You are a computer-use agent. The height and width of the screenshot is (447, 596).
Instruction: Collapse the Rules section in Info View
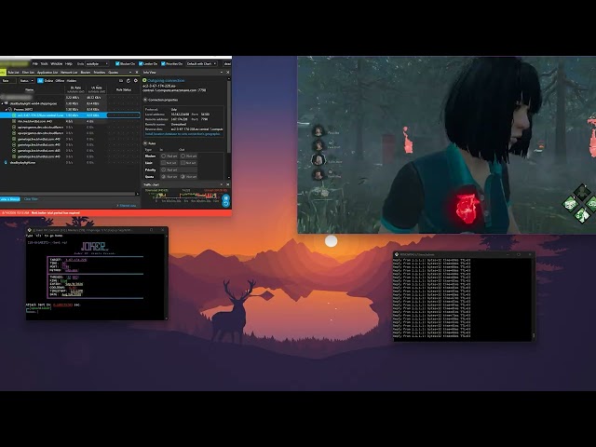[x=145, y=143]
